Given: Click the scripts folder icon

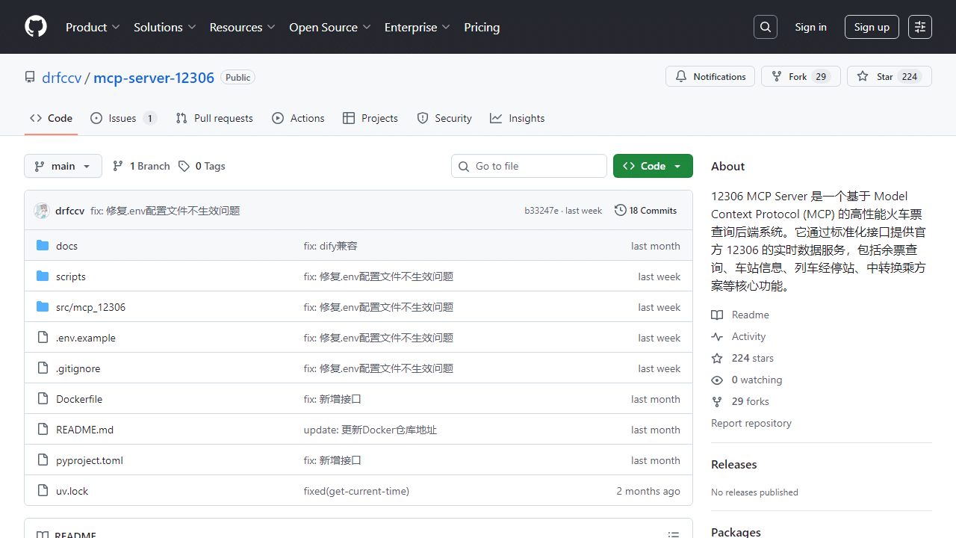Looking at the screenshot, I should click(x=43, y=276).
